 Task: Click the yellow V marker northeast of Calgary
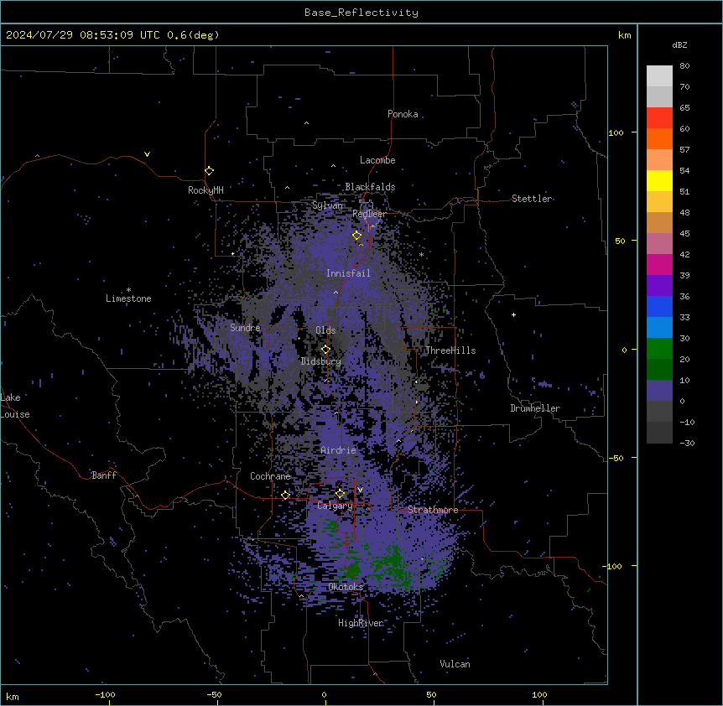tap(360, 490)
